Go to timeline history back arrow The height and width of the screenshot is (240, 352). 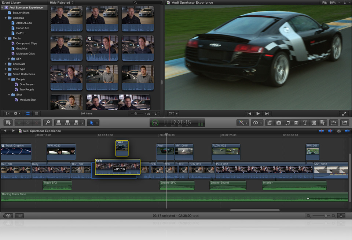(5, 131)
